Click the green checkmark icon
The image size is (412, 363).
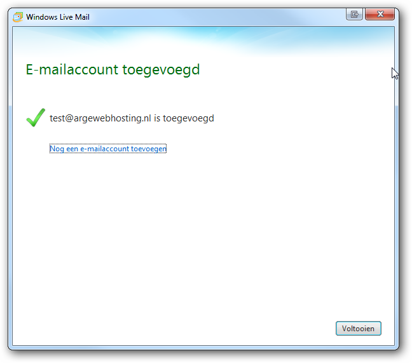click(36, 118)
